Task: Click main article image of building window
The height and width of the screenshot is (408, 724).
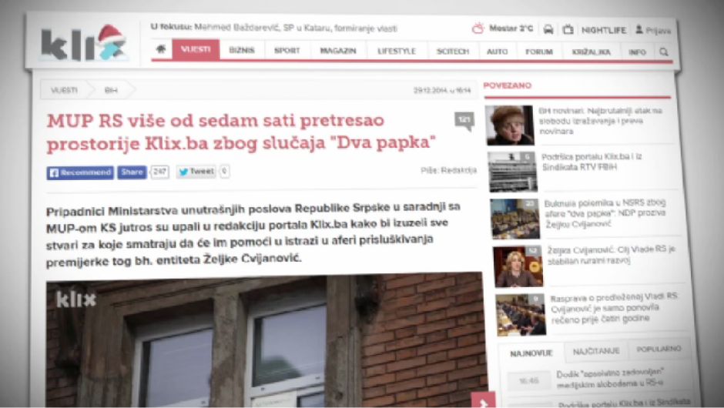Action: click(266, 340)
